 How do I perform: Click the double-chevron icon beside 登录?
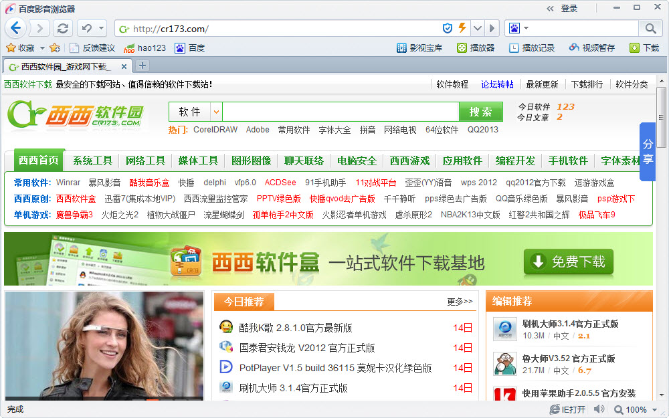(x=551, y=9)
